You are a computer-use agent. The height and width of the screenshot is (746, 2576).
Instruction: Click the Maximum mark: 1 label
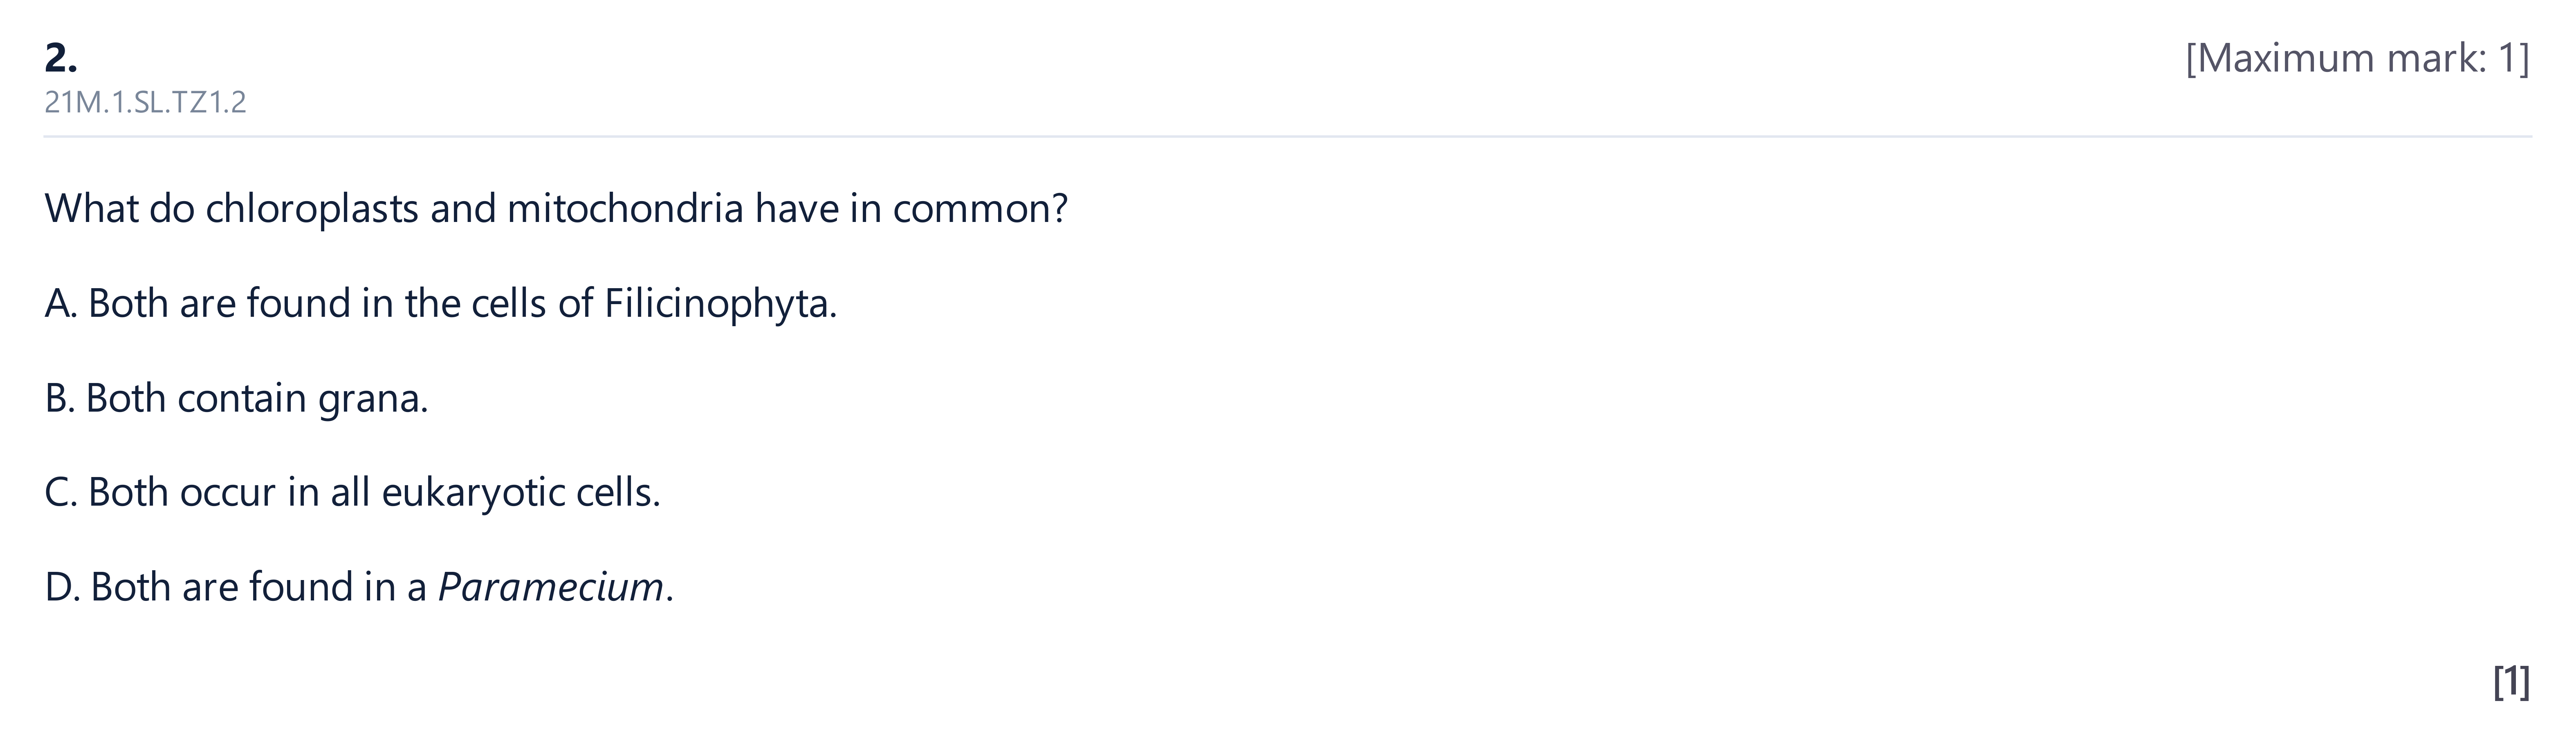coord(2357,59)
